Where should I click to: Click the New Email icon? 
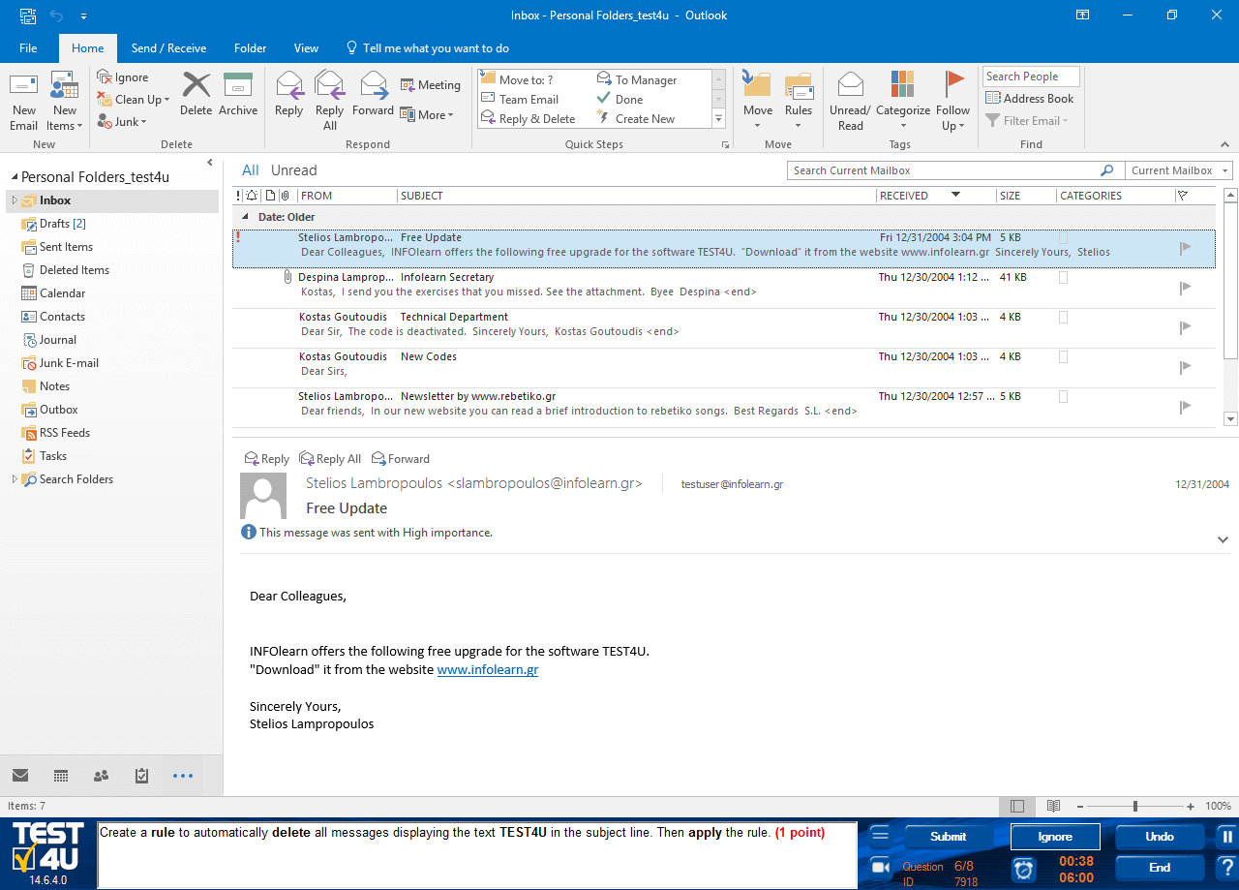click(x=23, y=101)
